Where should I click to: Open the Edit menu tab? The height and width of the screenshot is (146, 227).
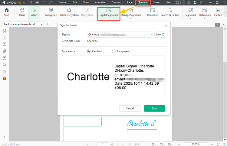click(75, 2)
